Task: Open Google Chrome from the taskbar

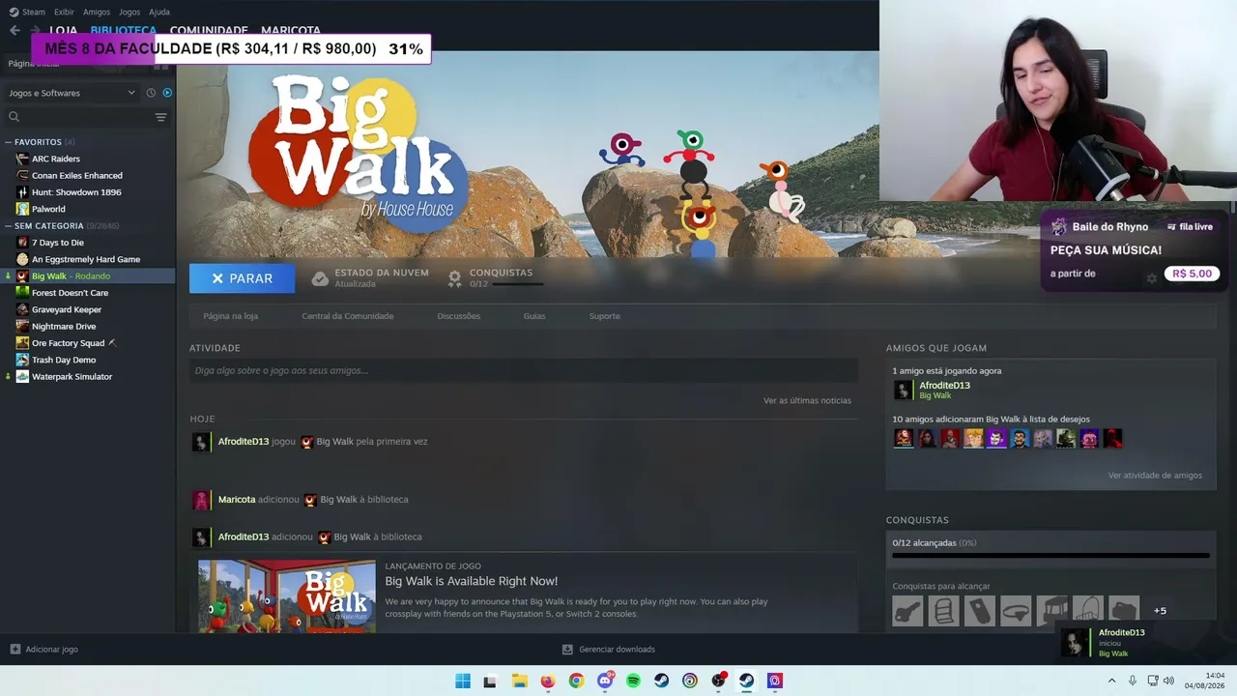Action: (576, 681)
